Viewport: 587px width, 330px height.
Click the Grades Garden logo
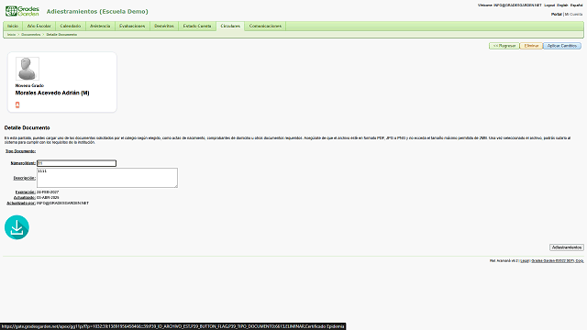click(x=22, y=11)
